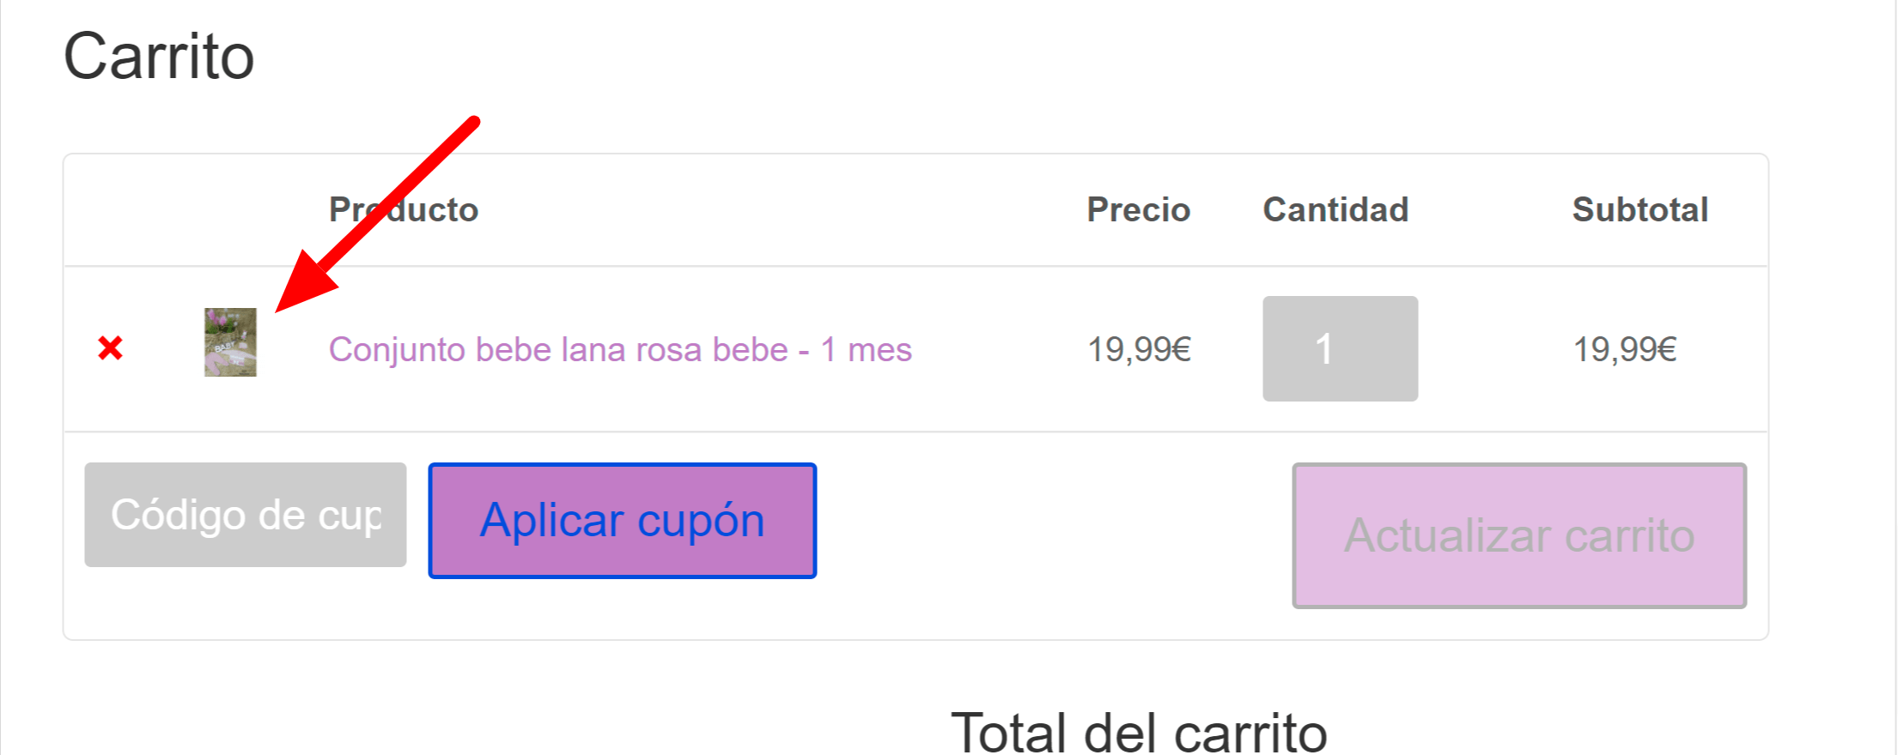
Task: Click "1 mes" in the product link
Action: click(x=866, y=349)
